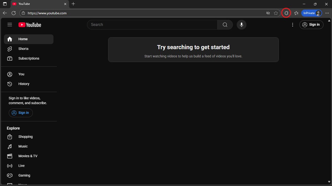Click the Music note icon
This screenshot has height=186, width=332.
click(10, 146)
